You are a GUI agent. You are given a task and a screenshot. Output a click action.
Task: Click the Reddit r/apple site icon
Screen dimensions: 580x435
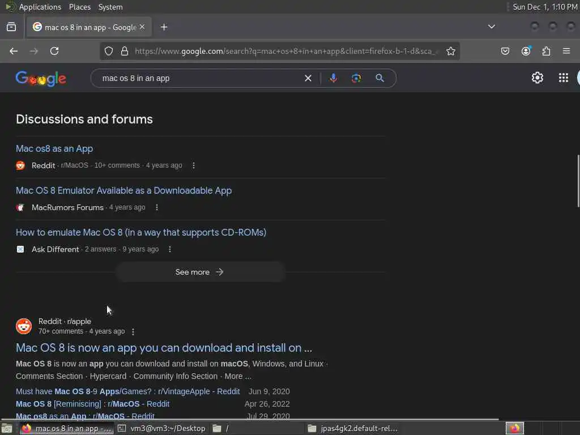[x=24, y=326]
